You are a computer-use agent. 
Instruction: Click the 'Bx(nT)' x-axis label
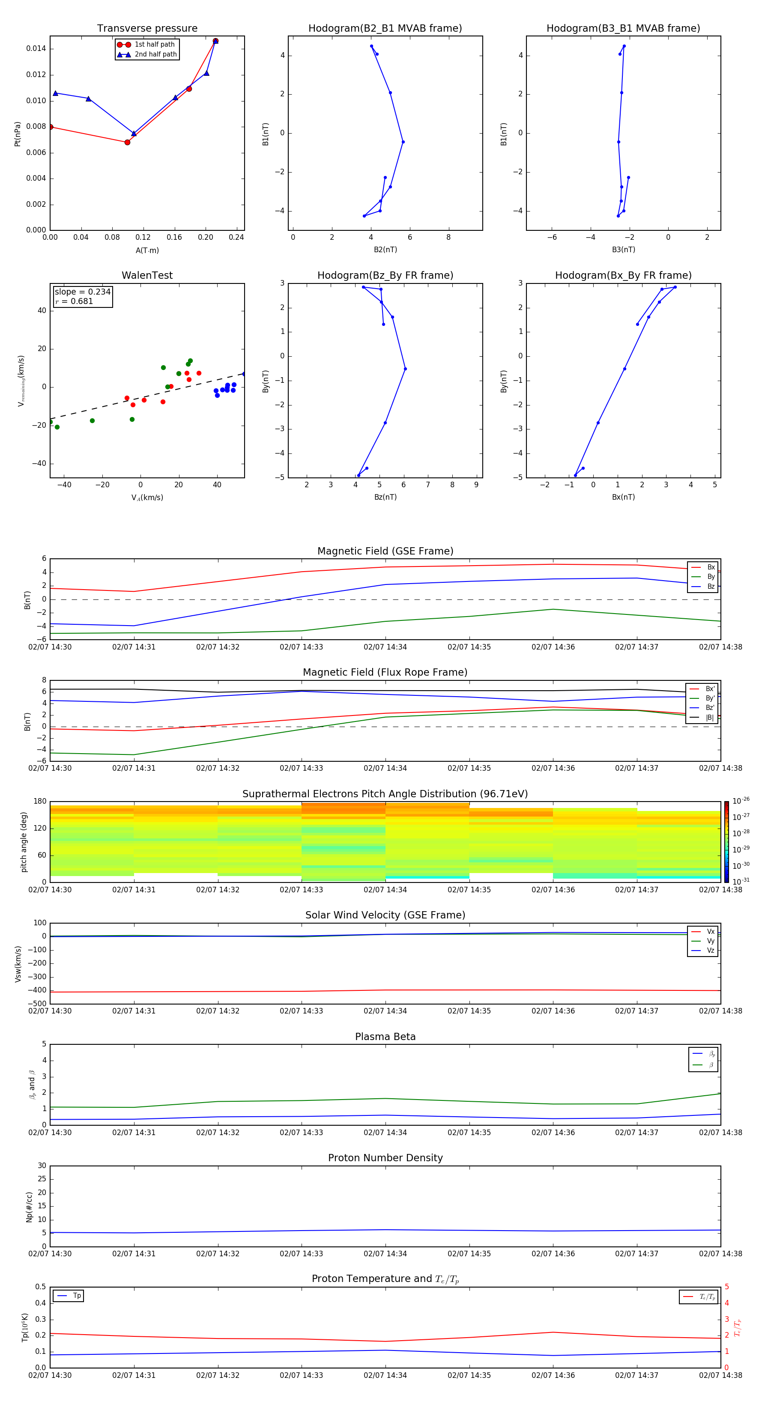click(623, 498)
